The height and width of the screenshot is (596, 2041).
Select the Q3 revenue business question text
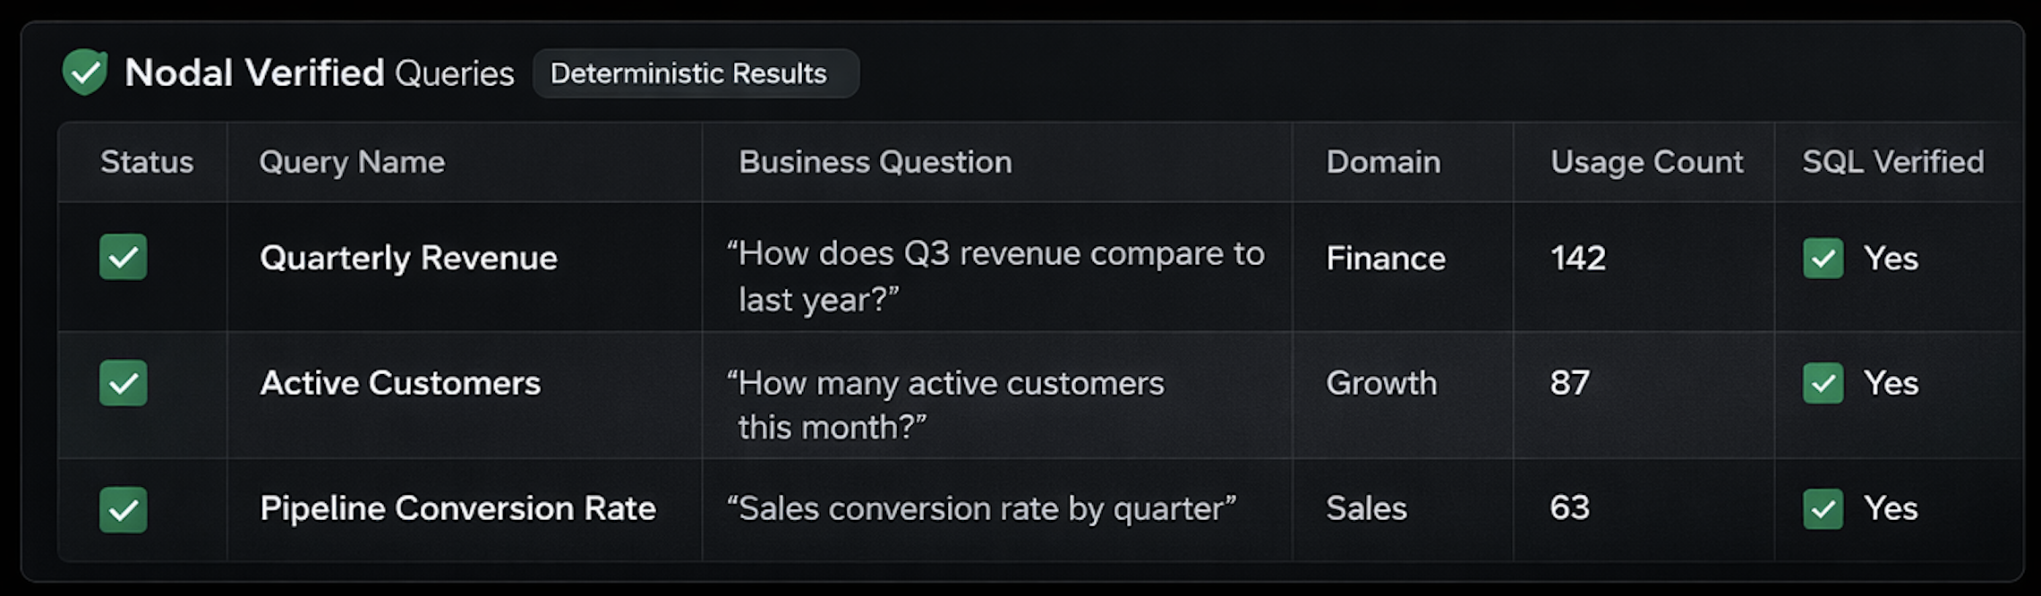point(995,276)
